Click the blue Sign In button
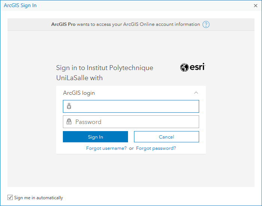The height and width of the screenshot is (206, 262). tap(95, 137)
